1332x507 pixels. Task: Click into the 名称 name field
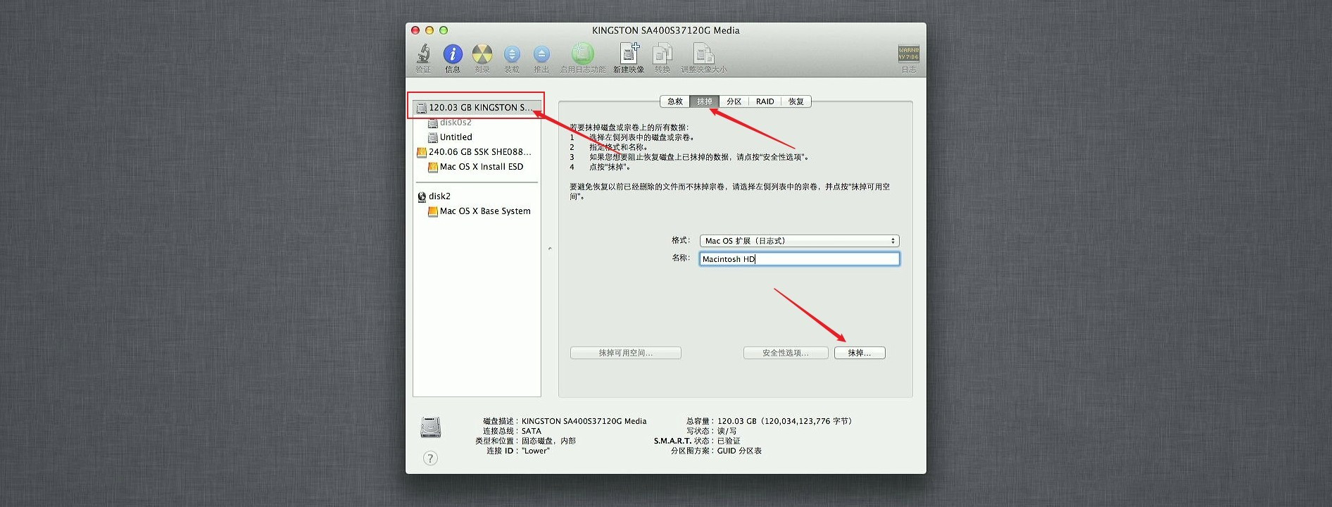tap(799, 259)
